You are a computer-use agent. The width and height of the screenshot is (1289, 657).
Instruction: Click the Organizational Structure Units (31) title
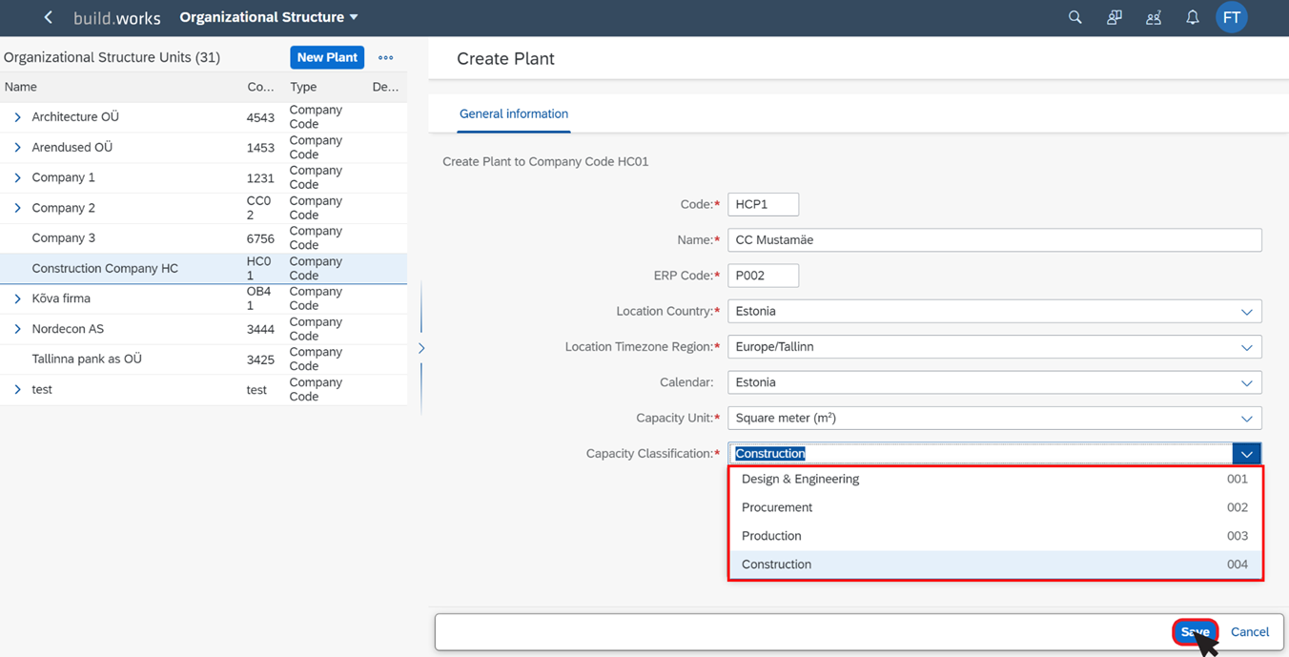[112, 57]
